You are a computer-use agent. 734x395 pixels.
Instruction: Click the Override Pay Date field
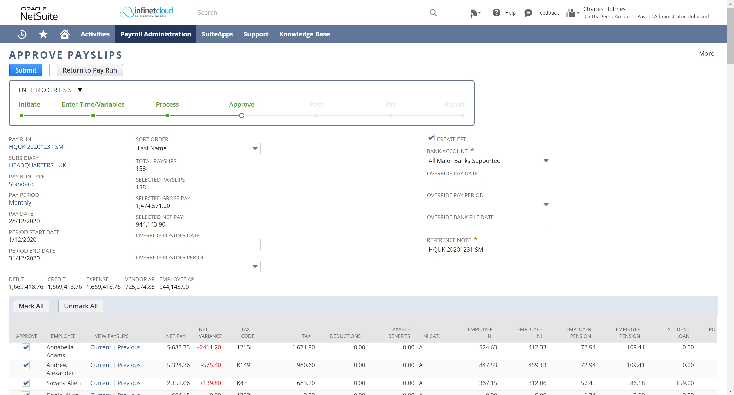tap(489, 182)
